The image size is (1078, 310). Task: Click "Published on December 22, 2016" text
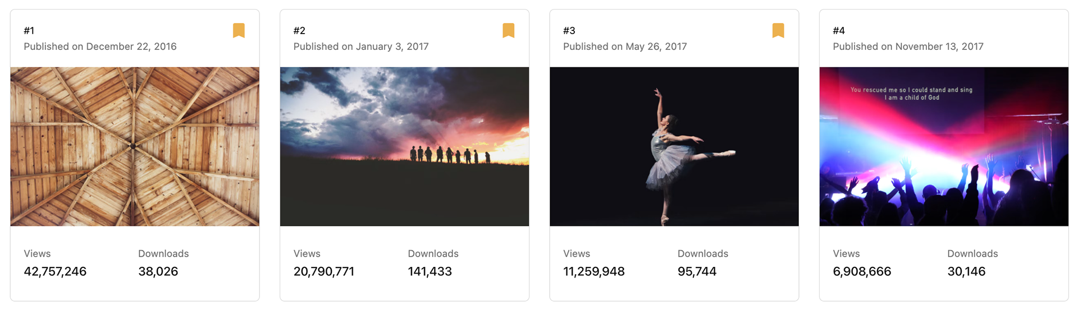click(x=100, y=47)
